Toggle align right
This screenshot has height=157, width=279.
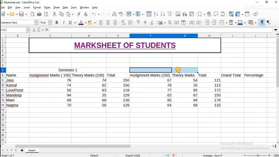[115, 22]
